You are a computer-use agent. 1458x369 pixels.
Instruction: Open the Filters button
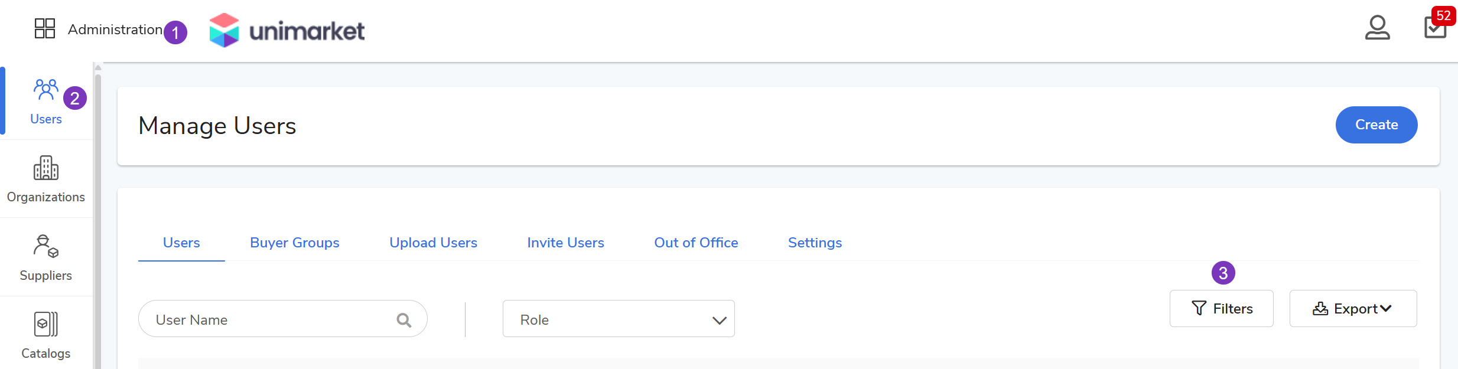pos(1221,309)
